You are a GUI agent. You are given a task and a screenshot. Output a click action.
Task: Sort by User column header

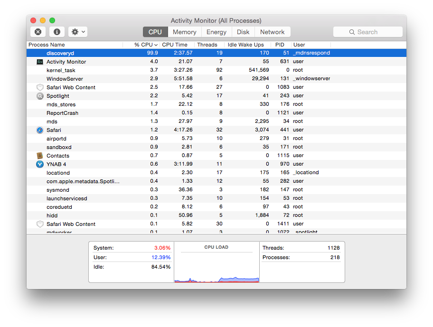click(x=311, y=45)
